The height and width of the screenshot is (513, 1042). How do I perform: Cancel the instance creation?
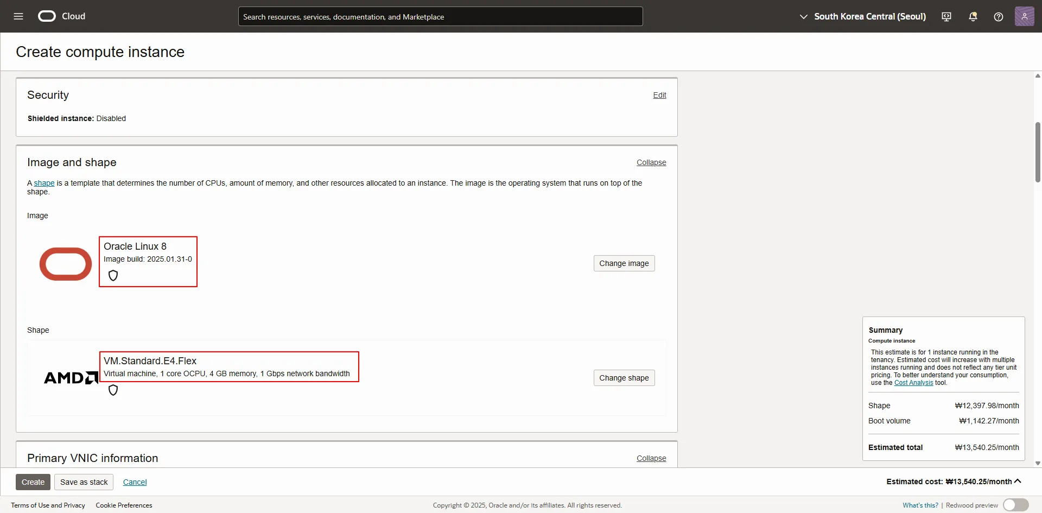pos(135,482)
